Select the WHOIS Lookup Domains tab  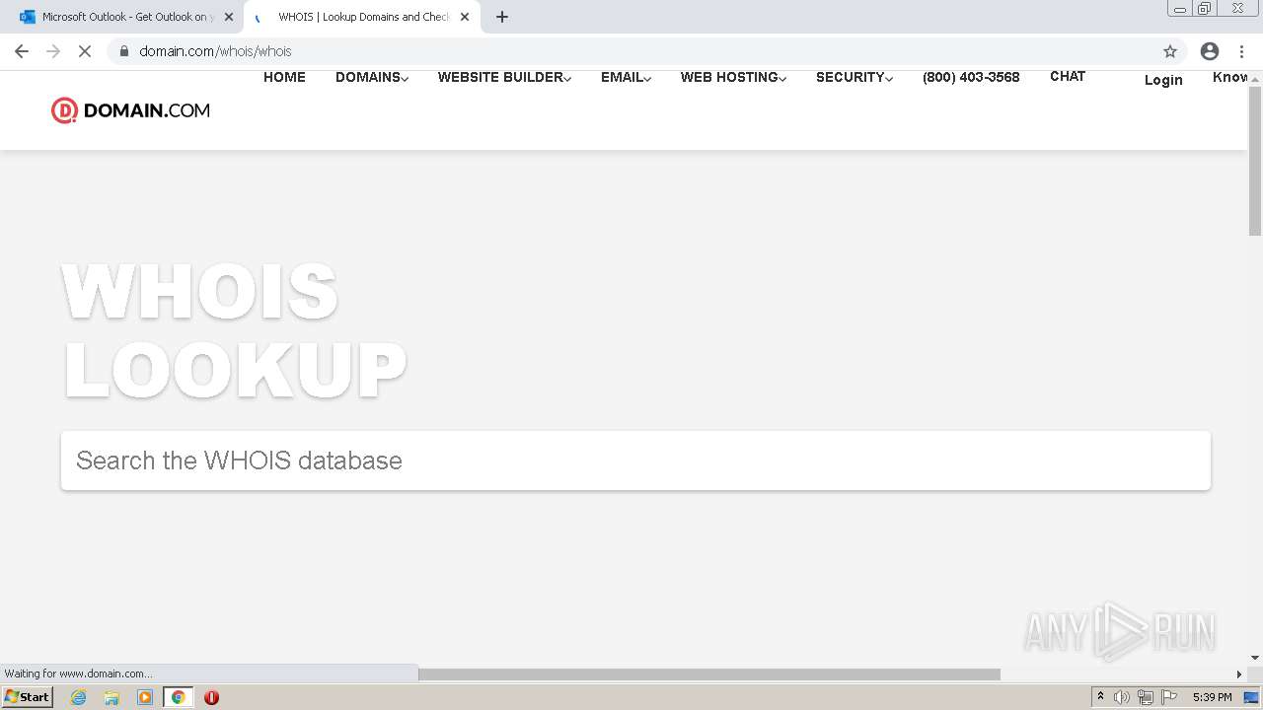point(362,17)
